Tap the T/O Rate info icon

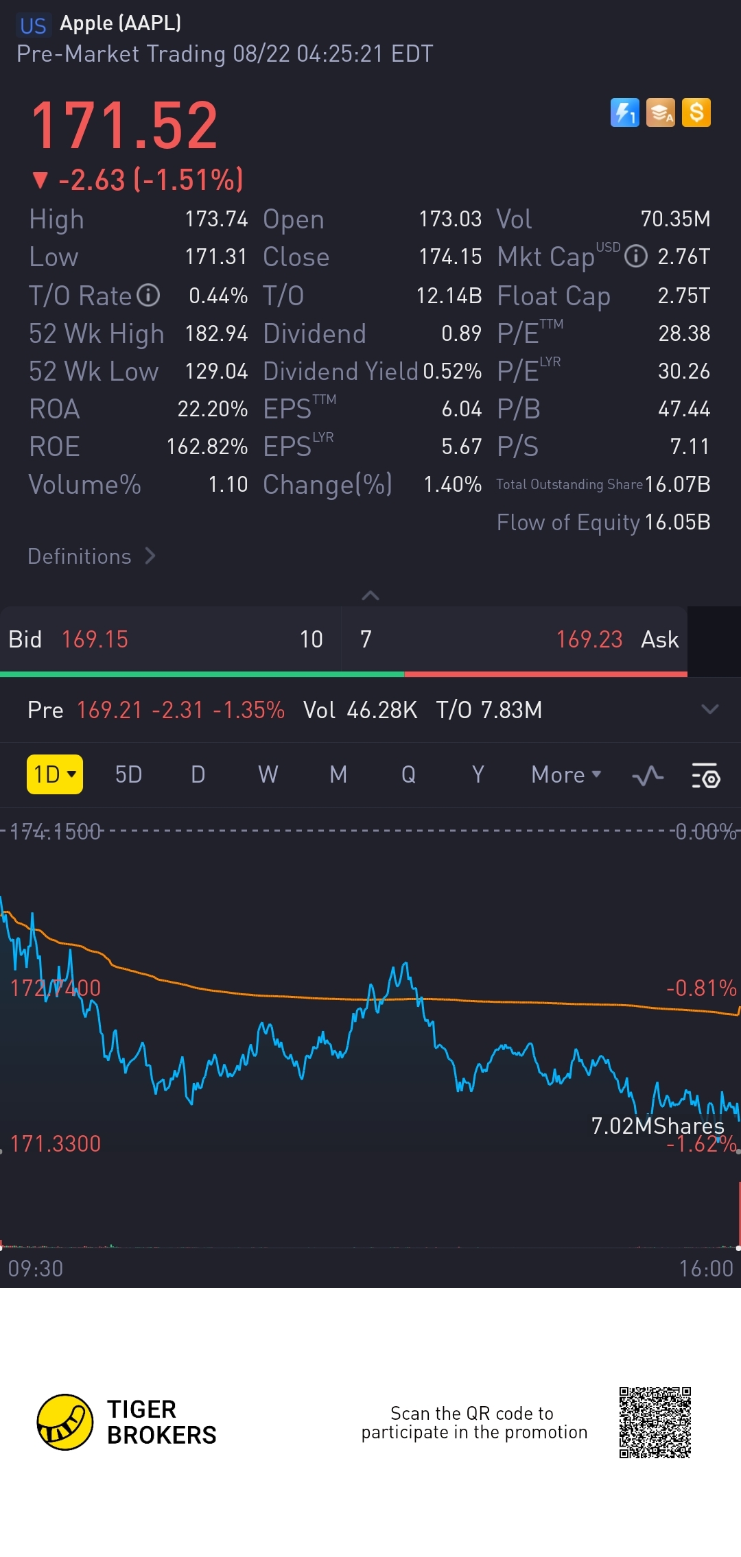(x=148, y=296)
